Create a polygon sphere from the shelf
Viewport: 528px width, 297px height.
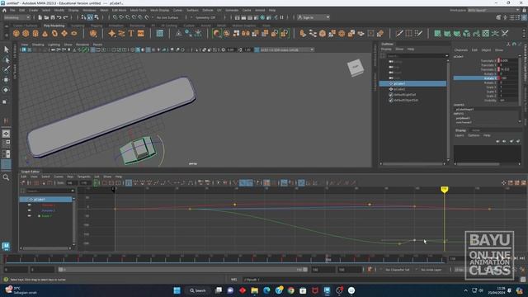pyautogui.click(x=16, y=33)
